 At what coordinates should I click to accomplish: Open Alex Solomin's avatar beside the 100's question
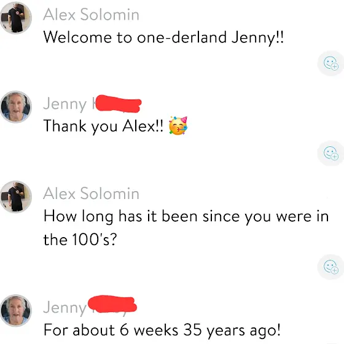[x=15, y=197]
